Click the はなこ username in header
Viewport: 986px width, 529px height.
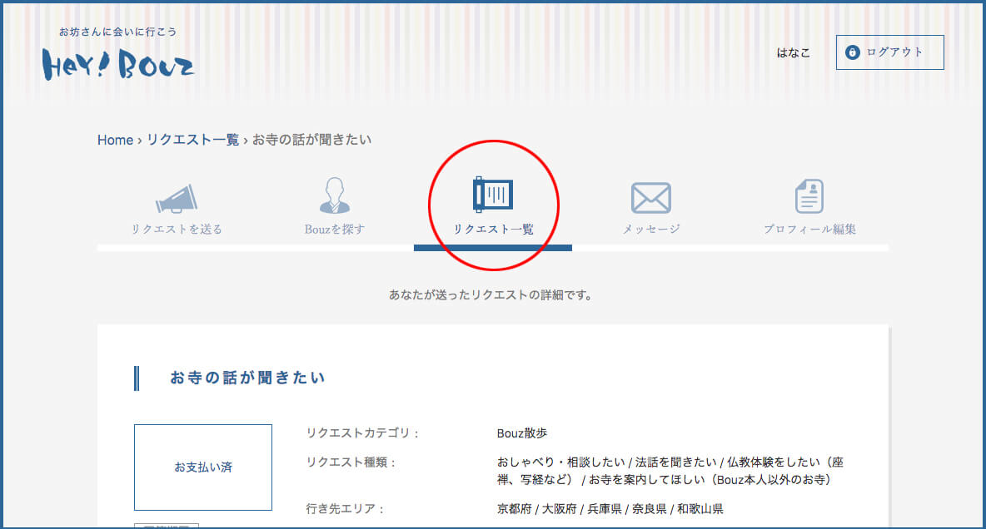[x=793, y=52]
